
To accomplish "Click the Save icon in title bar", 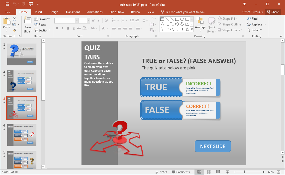I will pos(7,4).
